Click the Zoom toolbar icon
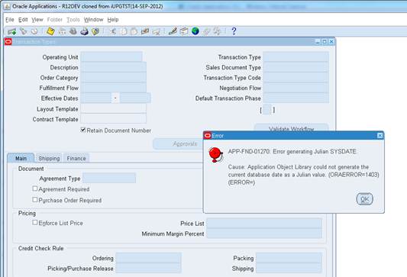This screenshot has height=277, width=407. [x=184, y=31]
